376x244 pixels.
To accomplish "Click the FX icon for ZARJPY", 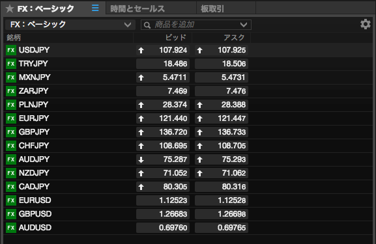I will pos(11,91).
